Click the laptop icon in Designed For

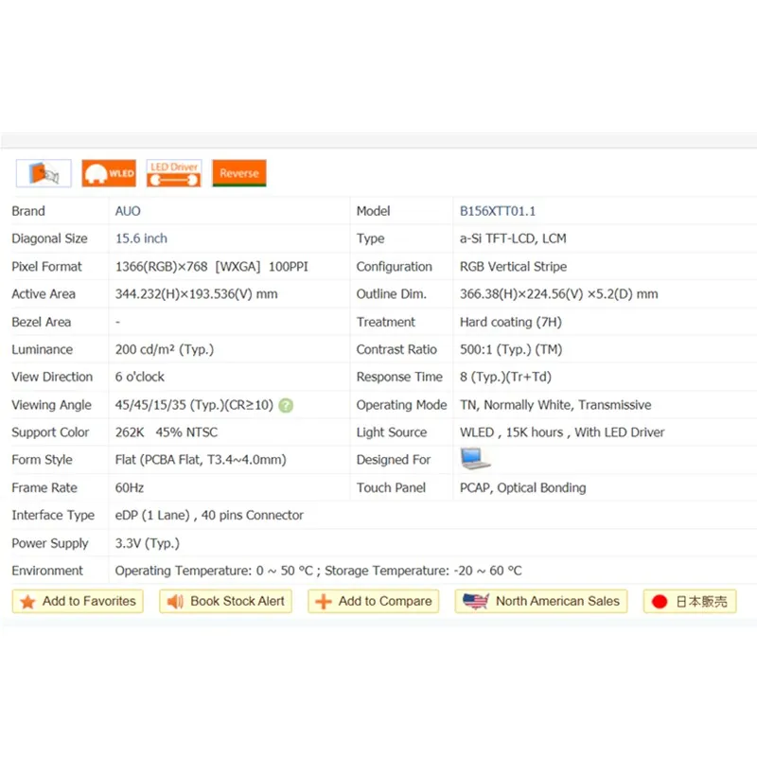475,459
